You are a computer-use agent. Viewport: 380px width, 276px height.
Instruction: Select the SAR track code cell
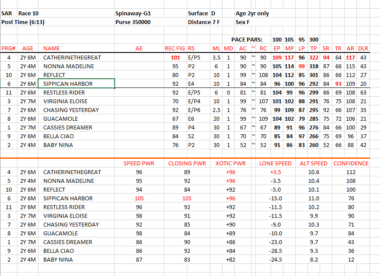tap(7, 14)
